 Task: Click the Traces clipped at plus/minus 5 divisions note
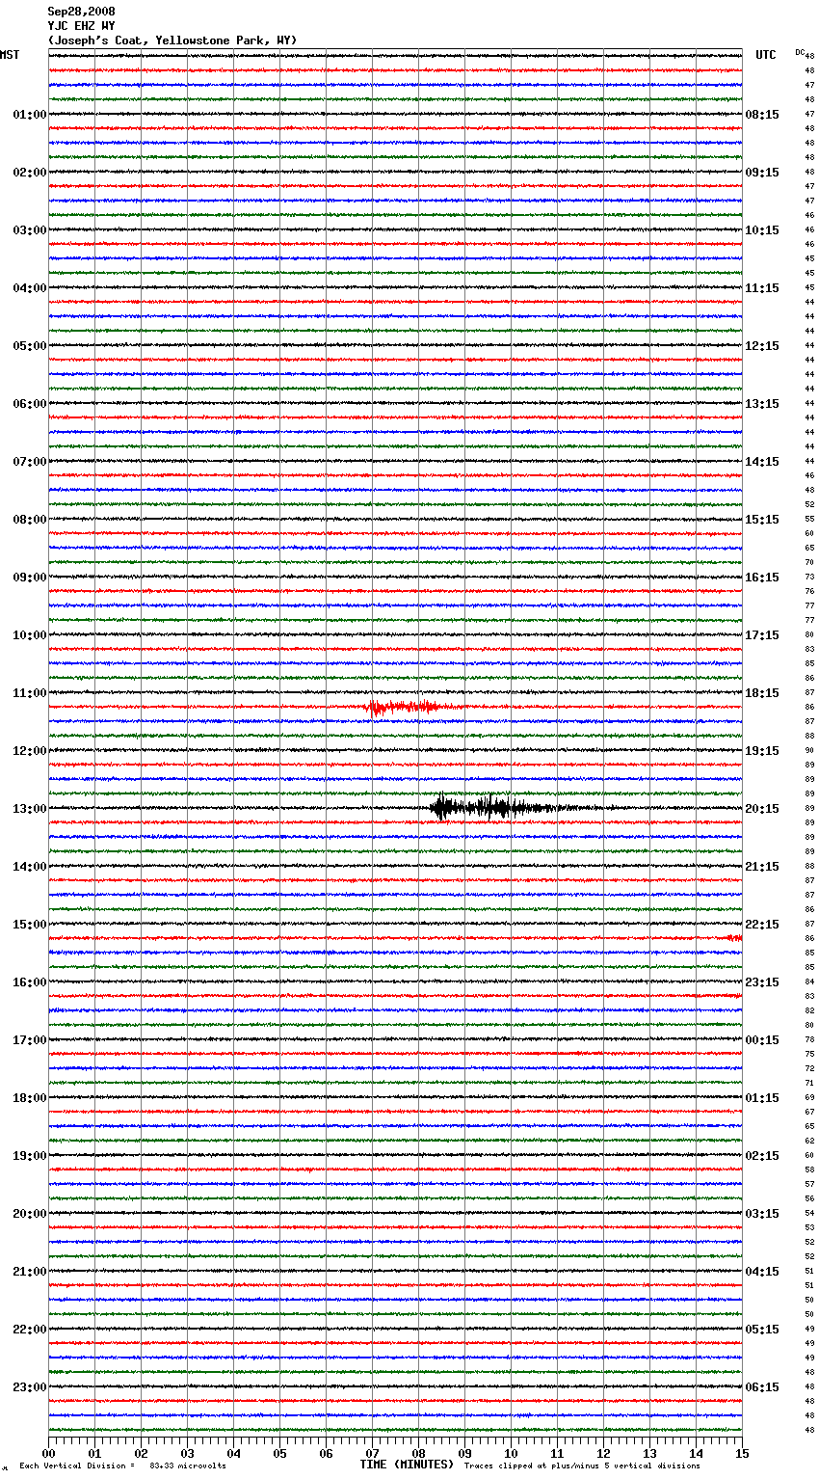coord(582,1466)
